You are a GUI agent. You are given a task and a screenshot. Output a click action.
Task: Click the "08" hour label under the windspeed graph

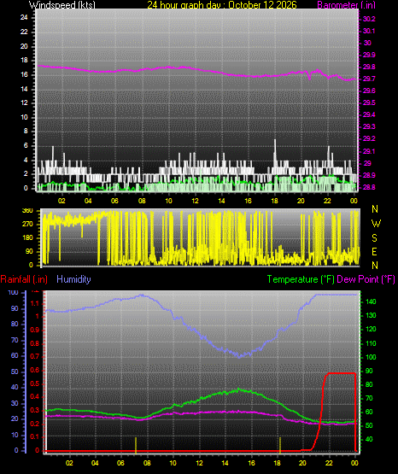click(x=142, y=201)
